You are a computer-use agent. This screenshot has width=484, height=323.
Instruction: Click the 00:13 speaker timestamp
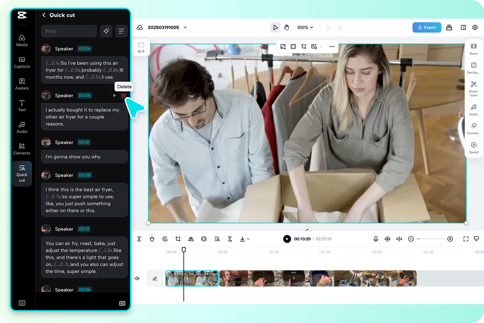tap(84, 229)
